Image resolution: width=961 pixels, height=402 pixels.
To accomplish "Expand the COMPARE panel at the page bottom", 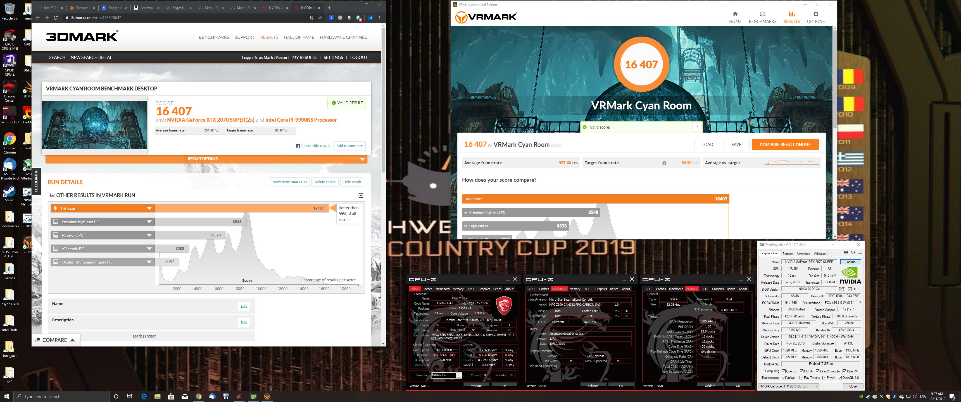I will (55, 340).
